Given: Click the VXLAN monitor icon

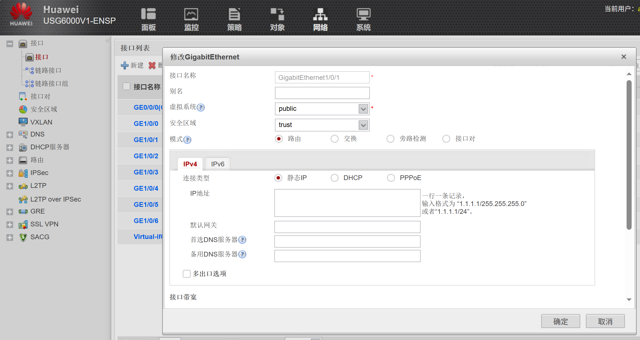Looking at the screenshot, I should click(23, 122).
